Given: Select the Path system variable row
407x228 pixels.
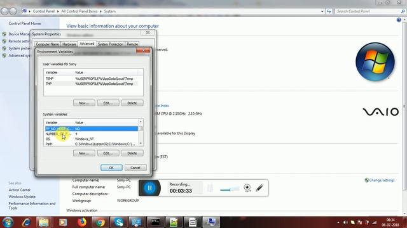Looking at the screenshot, I should point(92,144).
